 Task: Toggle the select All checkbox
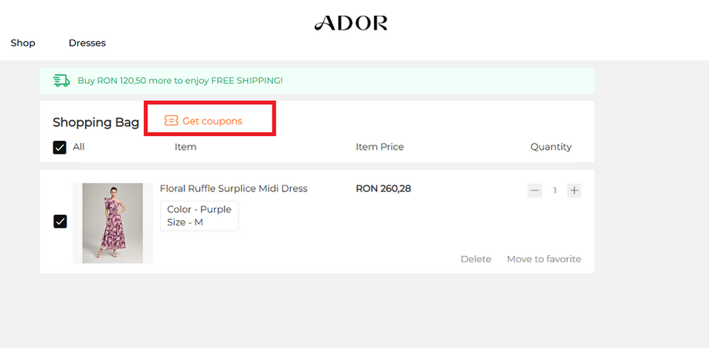pyautogui.click(x=60, y=147)
